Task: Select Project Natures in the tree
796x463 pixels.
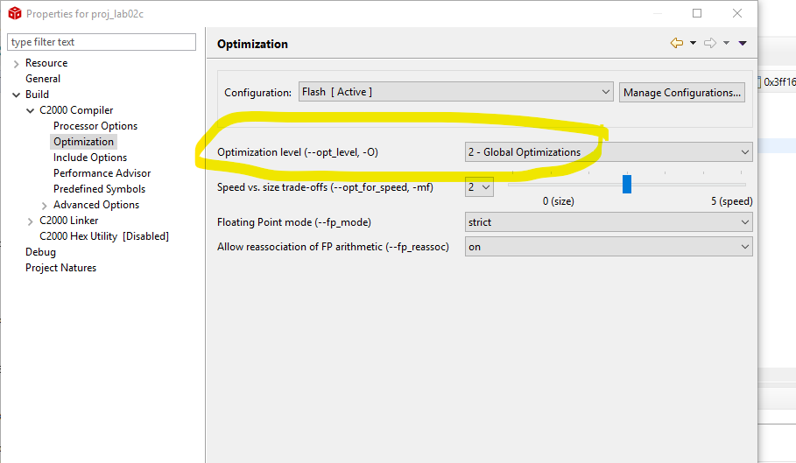Action: point(61,268)
